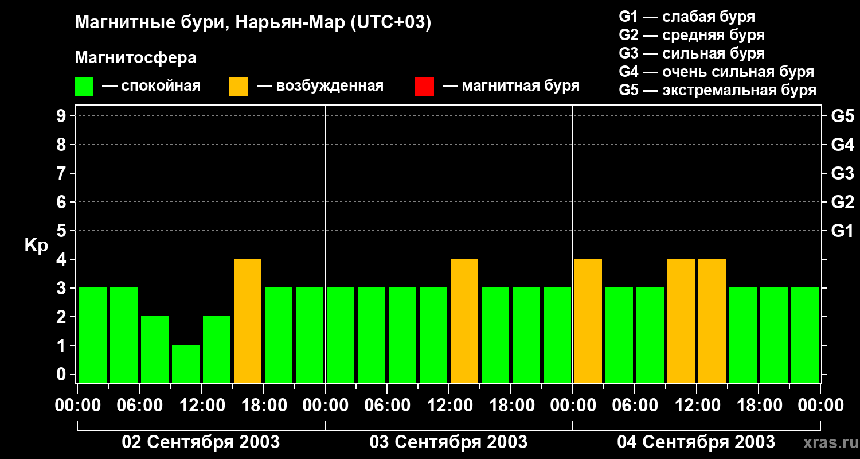Click the '02 Сентября 2003' date label
Viewport: 860px width, 459px height.
pyautogui.click(x=201, y=442)
